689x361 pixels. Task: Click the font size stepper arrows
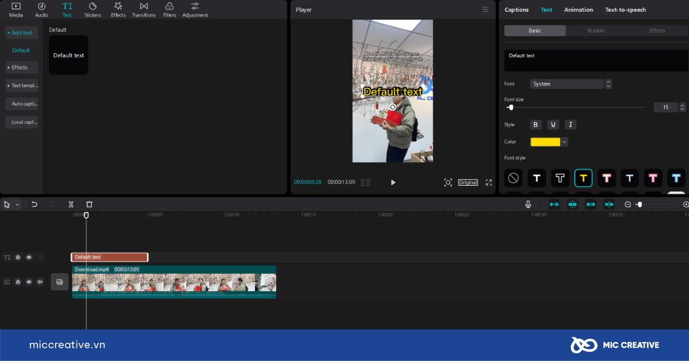click(682, 107)
